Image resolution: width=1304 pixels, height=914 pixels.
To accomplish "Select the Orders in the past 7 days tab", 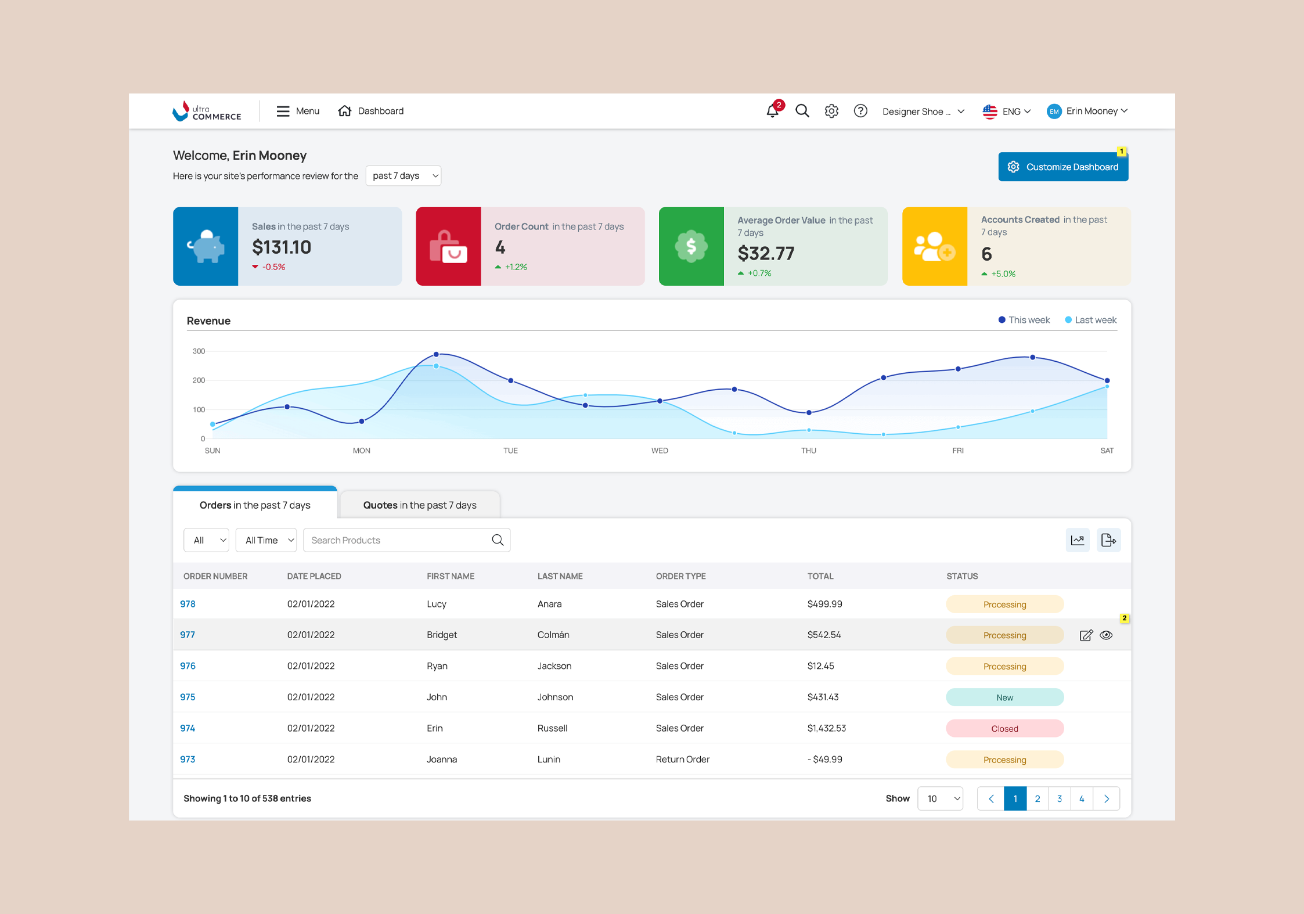I will 255,504.
